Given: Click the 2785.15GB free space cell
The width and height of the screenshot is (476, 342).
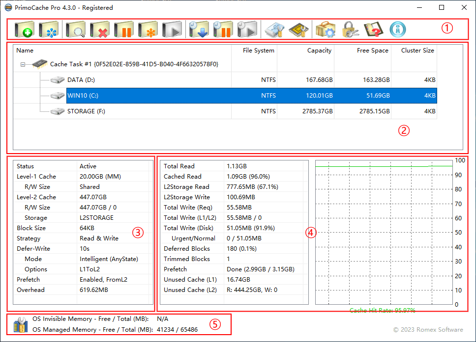Looking at the screenshot, I should click(x=374, y=111).
